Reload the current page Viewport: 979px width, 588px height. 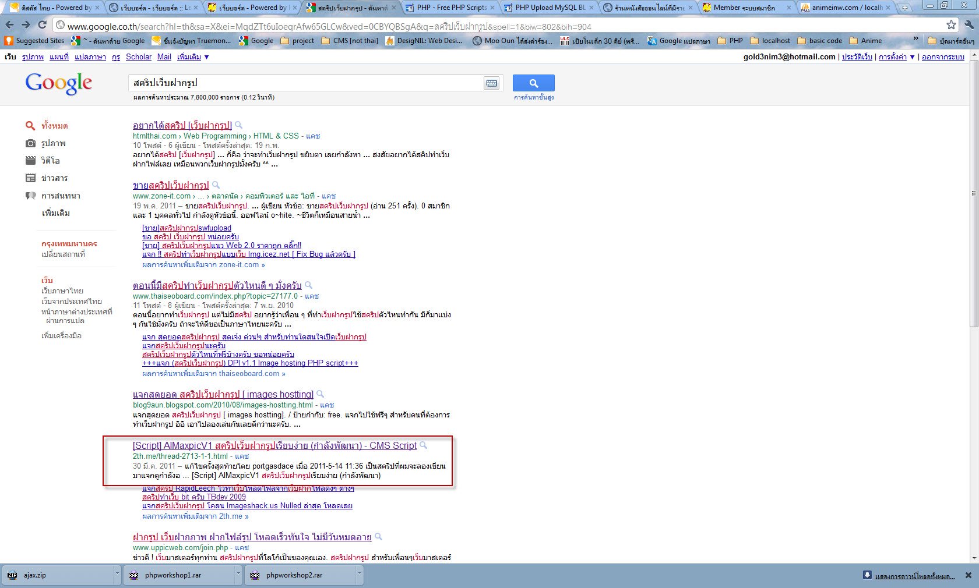(x=42, y=24)
